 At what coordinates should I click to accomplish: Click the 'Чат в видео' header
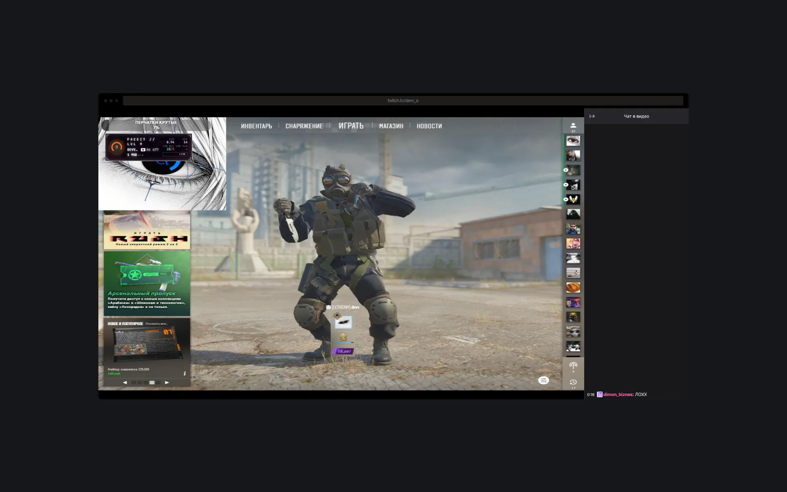(636, 116)
